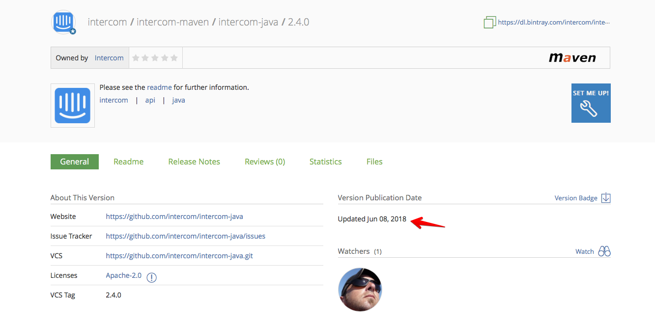Open the Issue Tracker GitHub link
Viewport: 655px width, 326px height.
pos(186,236)
